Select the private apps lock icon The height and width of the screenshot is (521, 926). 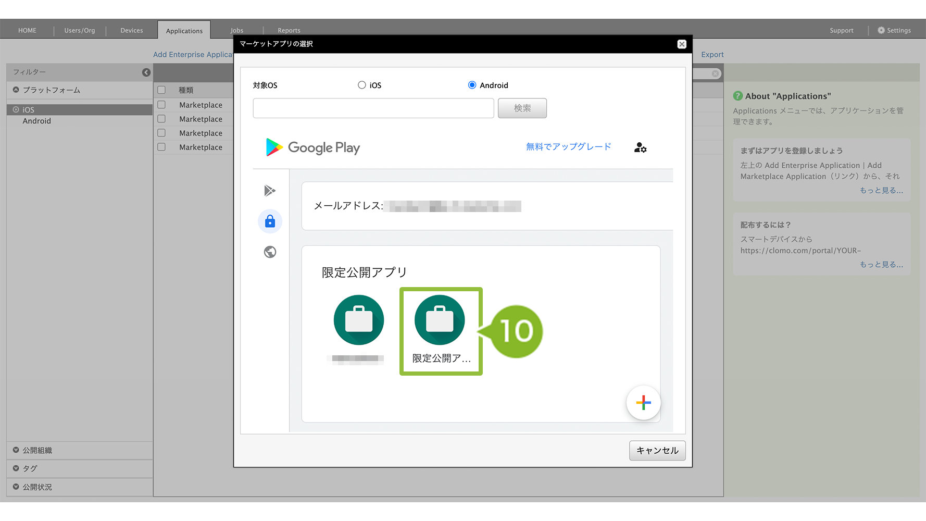[270, 221]
